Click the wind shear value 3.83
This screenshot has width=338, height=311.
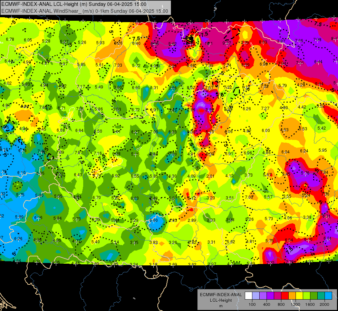(154, 243)
